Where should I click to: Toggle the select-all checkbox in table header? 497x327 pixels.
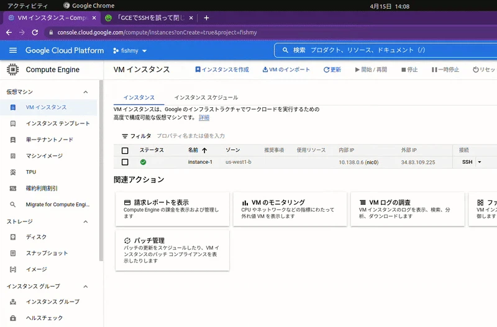point(125,151)
